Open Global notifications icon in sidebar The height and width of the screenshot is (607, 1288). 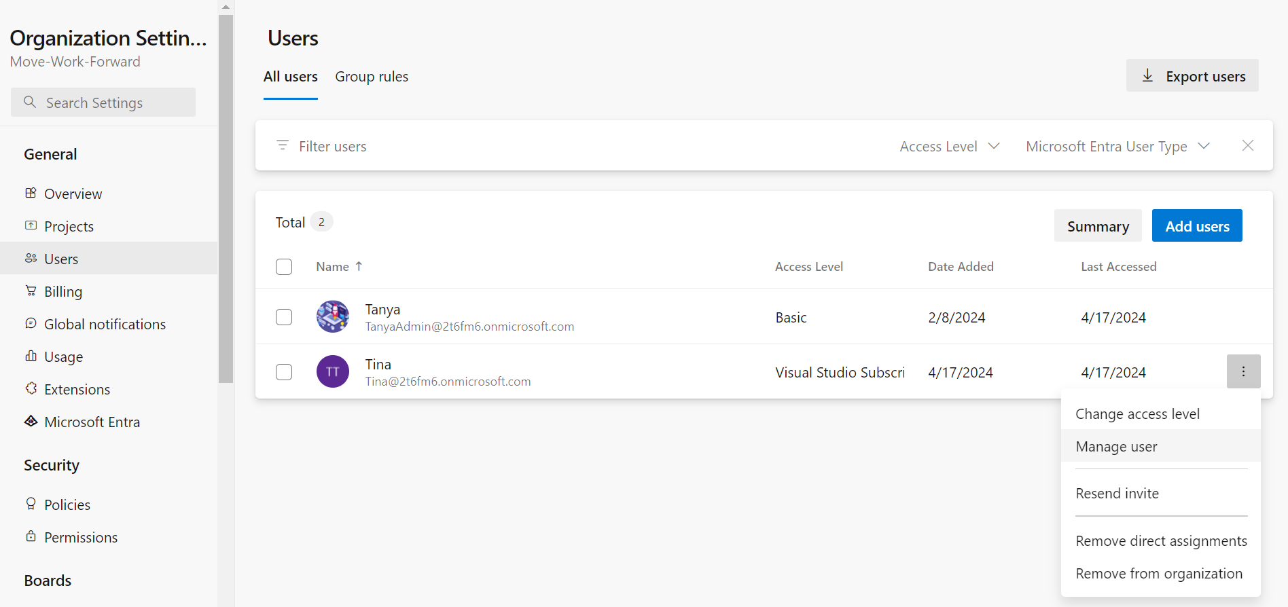click(x=31, y=323)
